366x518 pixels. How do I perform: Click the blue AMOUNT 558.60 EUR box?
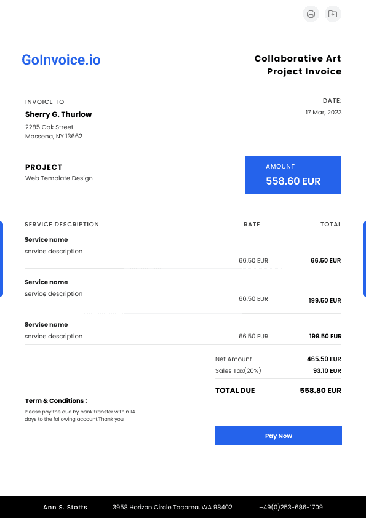293,175
